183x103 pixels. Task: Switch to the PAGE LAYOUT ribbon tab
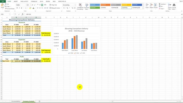tap(24, 1)
